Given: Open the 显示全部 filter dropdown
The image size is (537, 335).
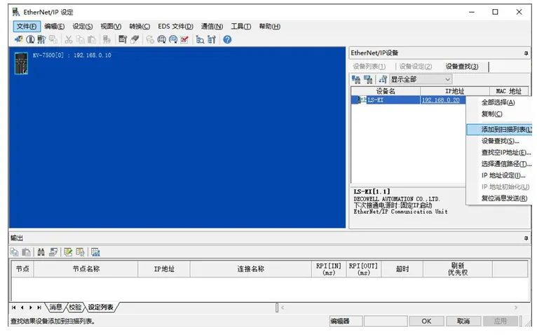Looking at the screenshot, I should click(421, 80).
